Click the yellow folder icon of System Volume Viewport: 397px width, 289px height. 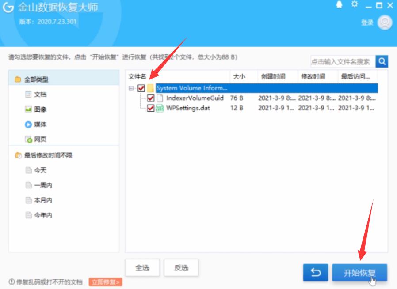pos(151,88)
